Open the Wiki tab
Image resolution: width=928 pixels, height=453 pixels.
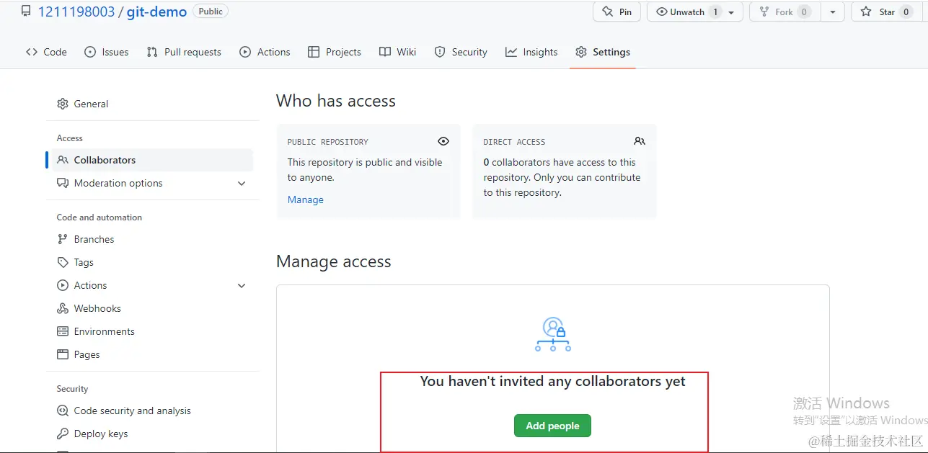[398, 52]
